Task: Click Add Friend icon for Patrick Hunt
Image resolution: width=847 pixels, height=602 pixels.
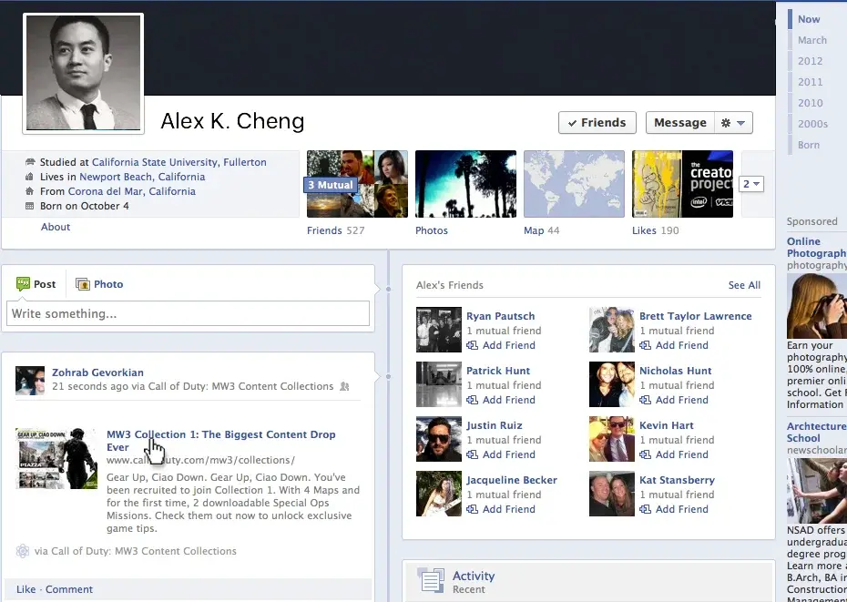Action: tap(472, 400)
